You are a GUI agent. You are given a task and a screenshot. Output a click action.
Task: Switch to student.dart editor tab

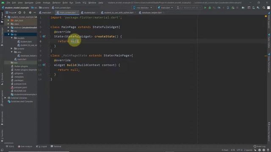pyautogui.click(x=88, y=13)
